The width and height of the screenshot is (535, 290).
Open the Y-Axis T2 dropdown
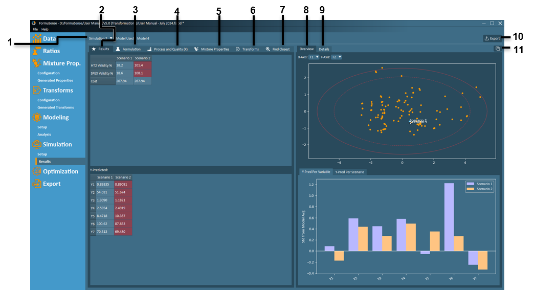[336, 57]
